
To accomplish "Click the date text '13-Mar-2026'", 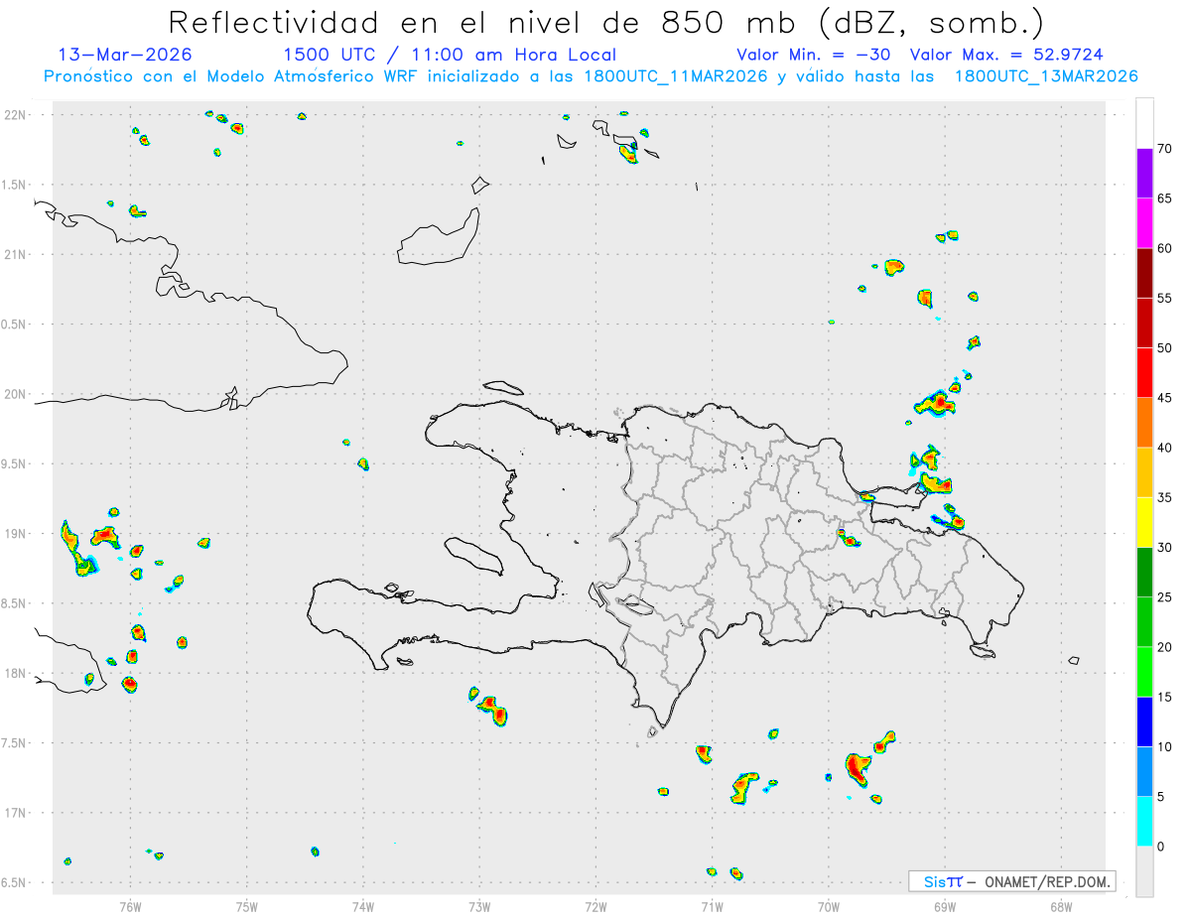I will (x=125, y=55).
